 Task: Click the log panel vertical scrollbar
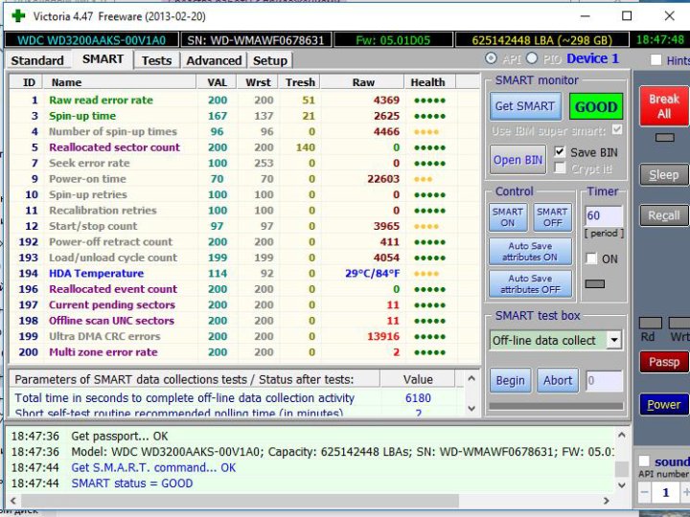point(622,468)
